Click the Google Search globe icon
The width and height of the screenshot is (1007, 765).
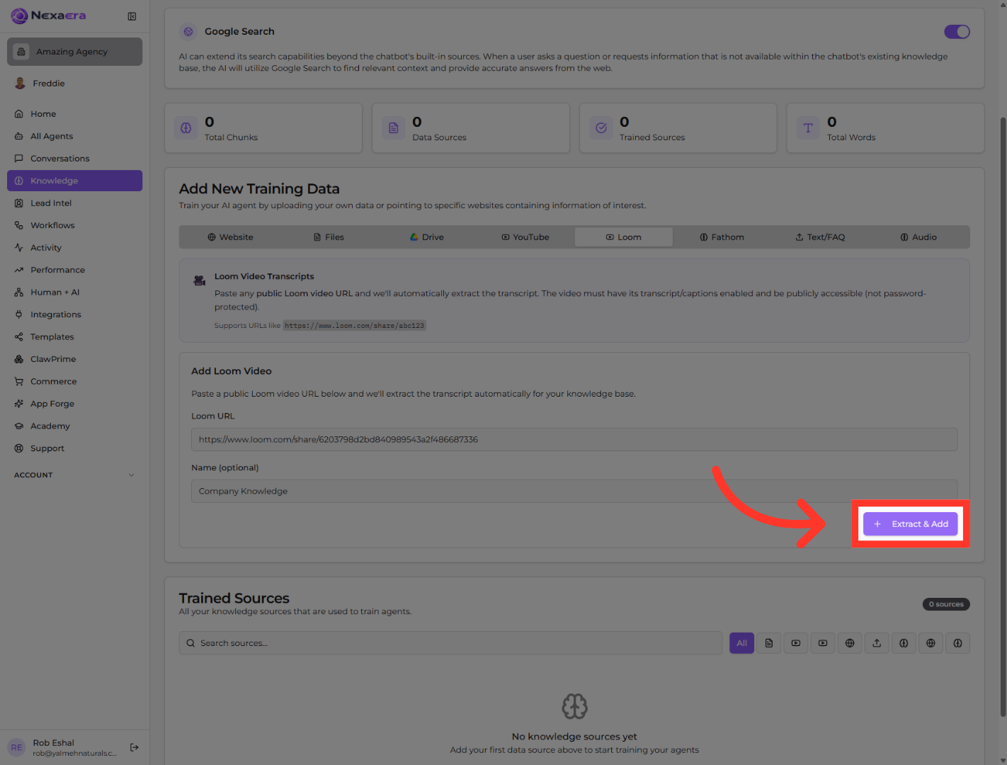188,32
